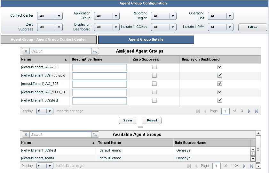Select the [defaultTenant] AGtest row

coord(135,151)
